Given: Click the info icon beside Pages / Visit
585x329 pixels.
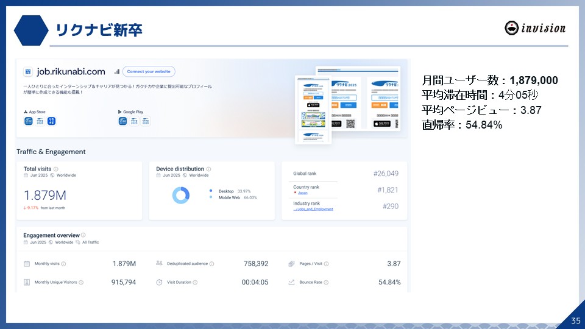Looking at the screenshot, I should 326,264.
